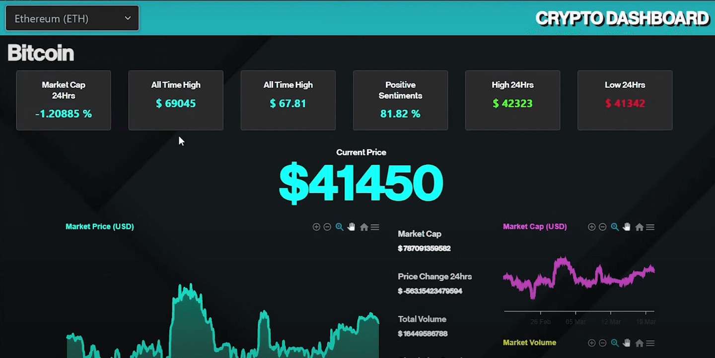Select pan hand on Market Volume chart
Viewport: 715px width, 358px height.
click(x=627, y=343)
